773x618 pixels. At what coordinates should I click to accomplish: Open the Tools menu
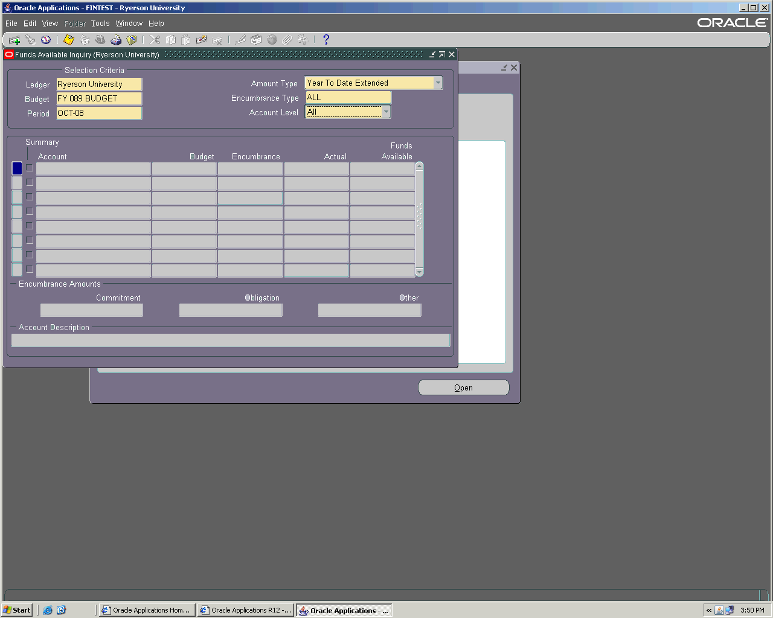pos(100,24)
